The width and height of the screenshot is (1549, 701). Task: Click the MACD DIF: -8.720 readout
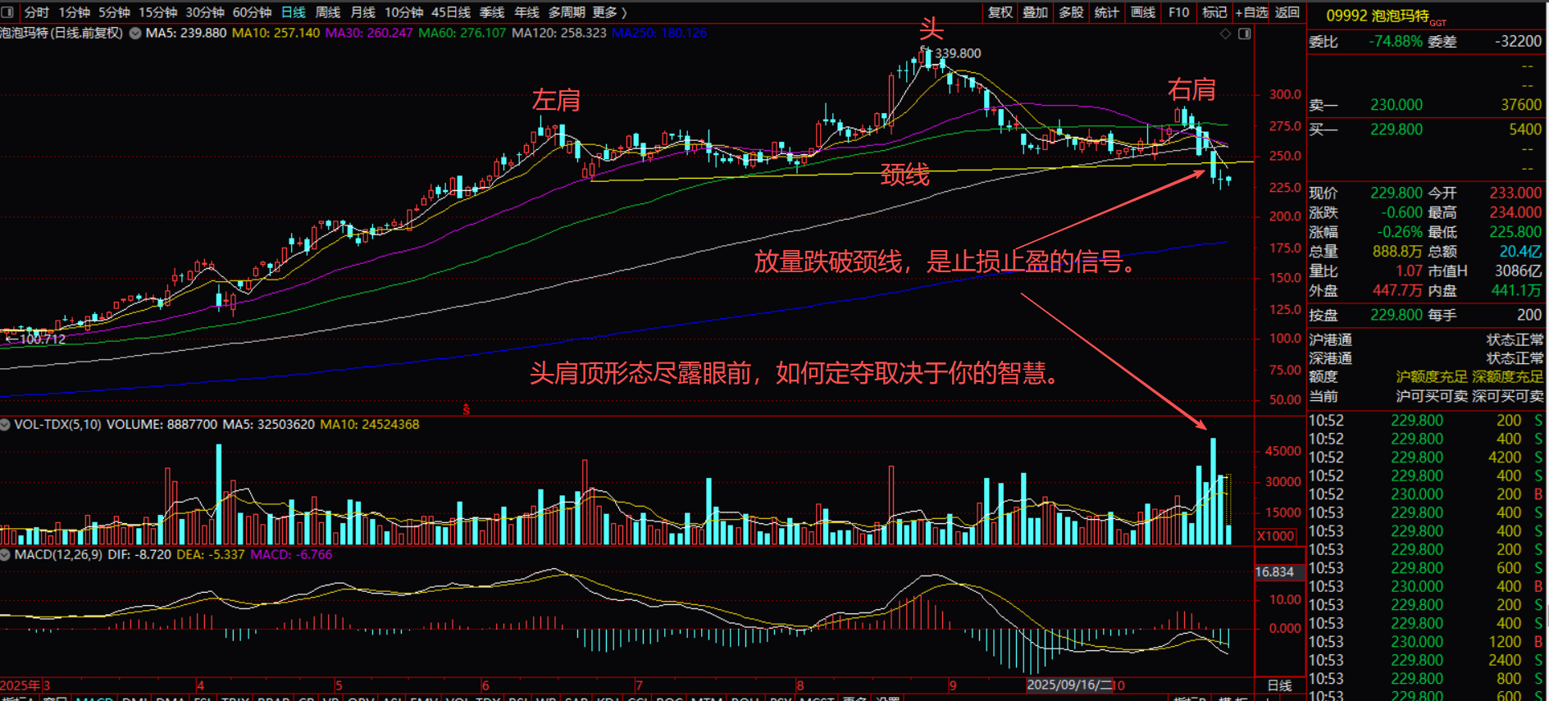click(x=139, y=555)
